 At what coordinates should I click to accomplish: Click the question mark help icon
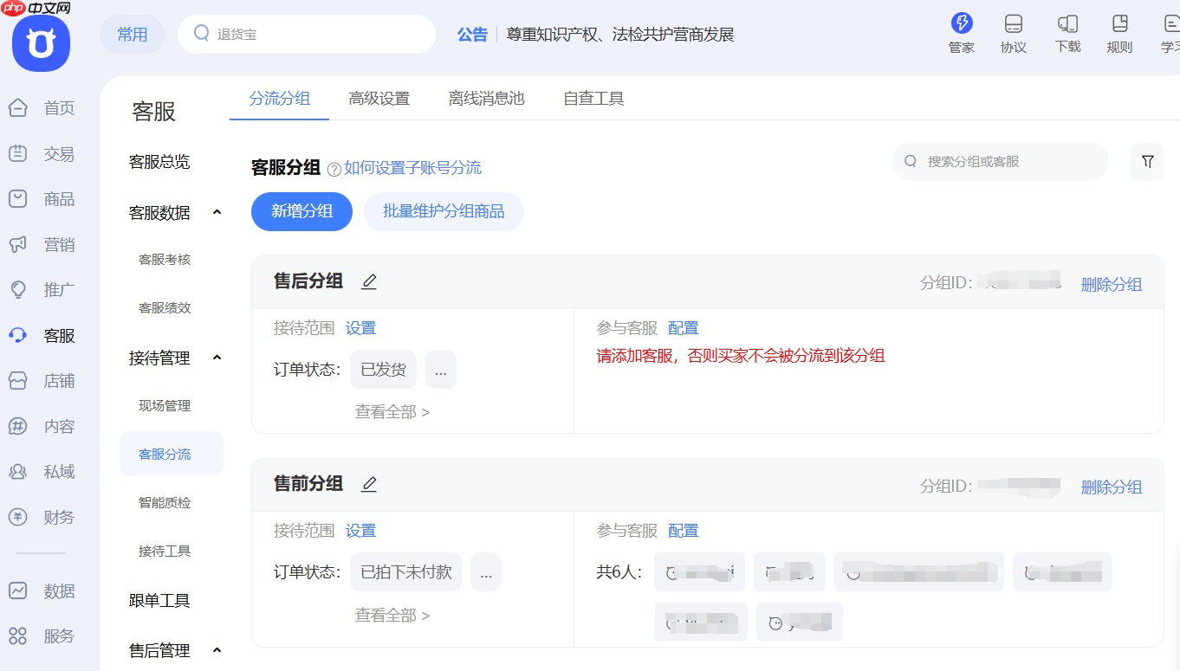334,169
